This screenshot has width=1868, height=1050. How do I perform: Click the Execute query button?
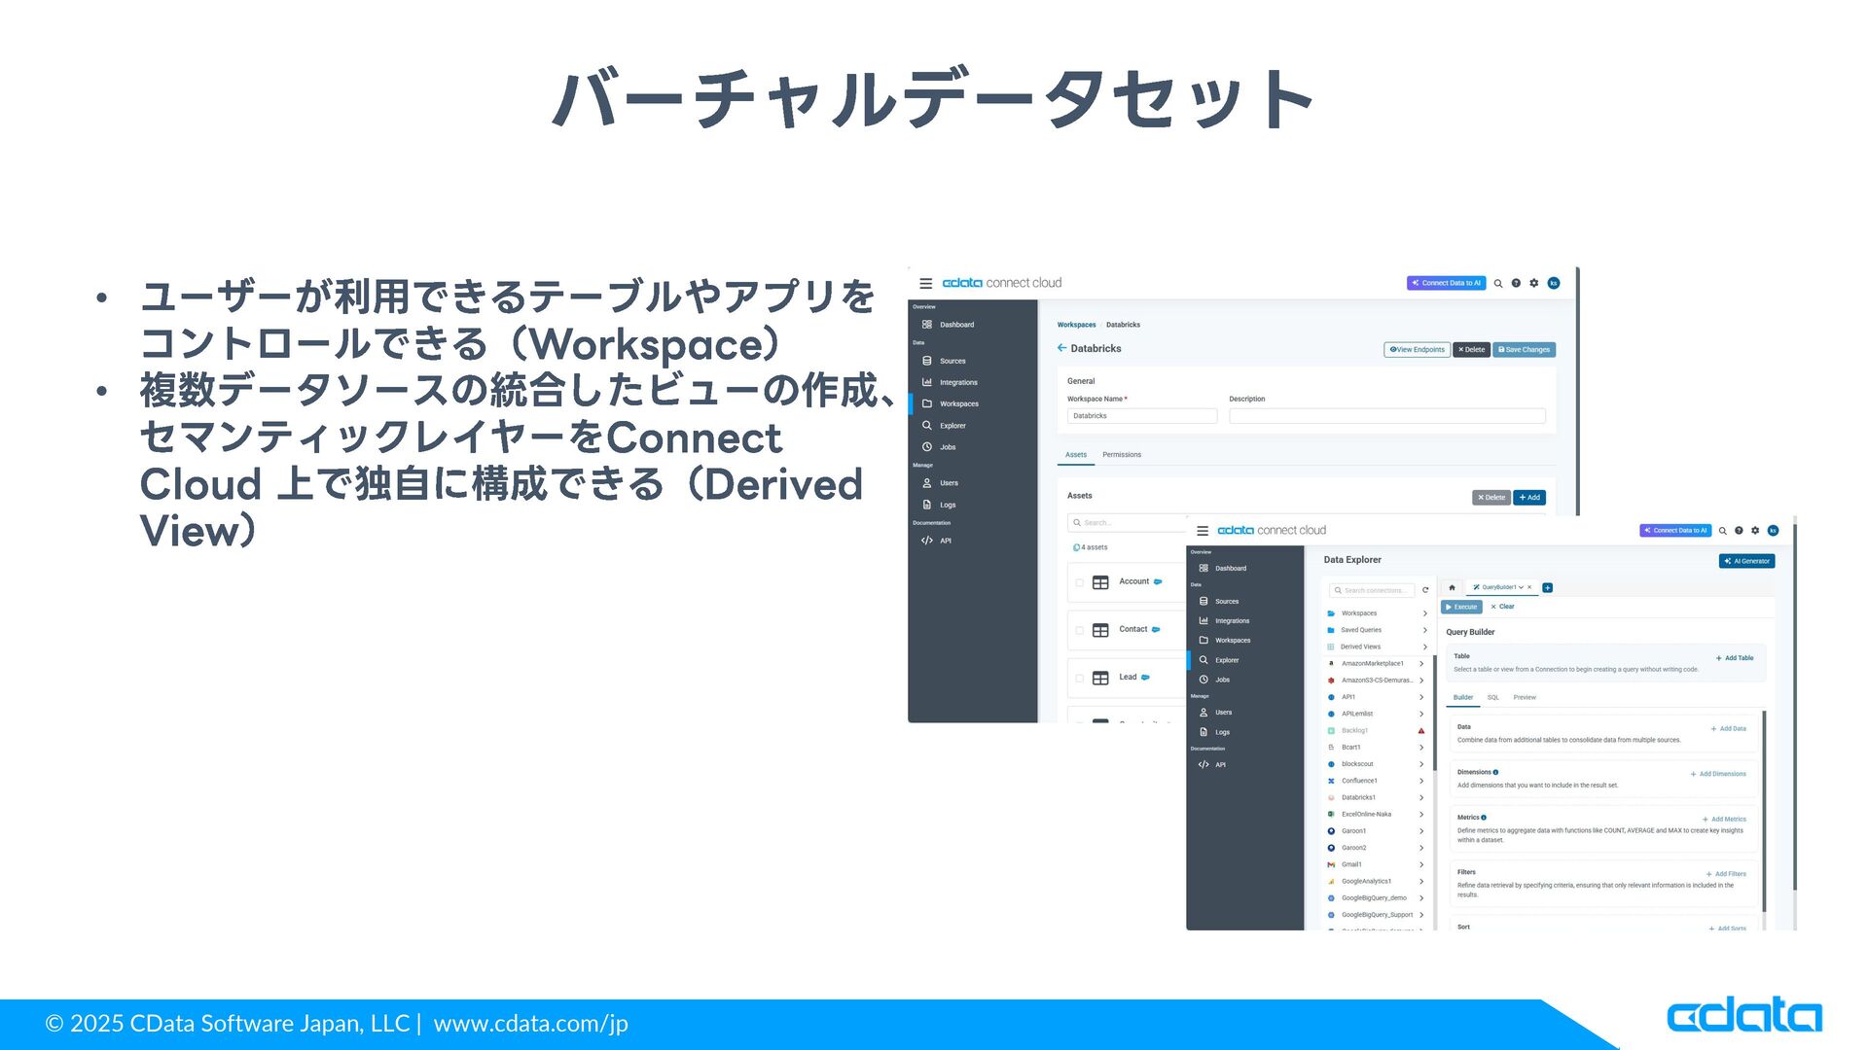(x=1460, y=607)
